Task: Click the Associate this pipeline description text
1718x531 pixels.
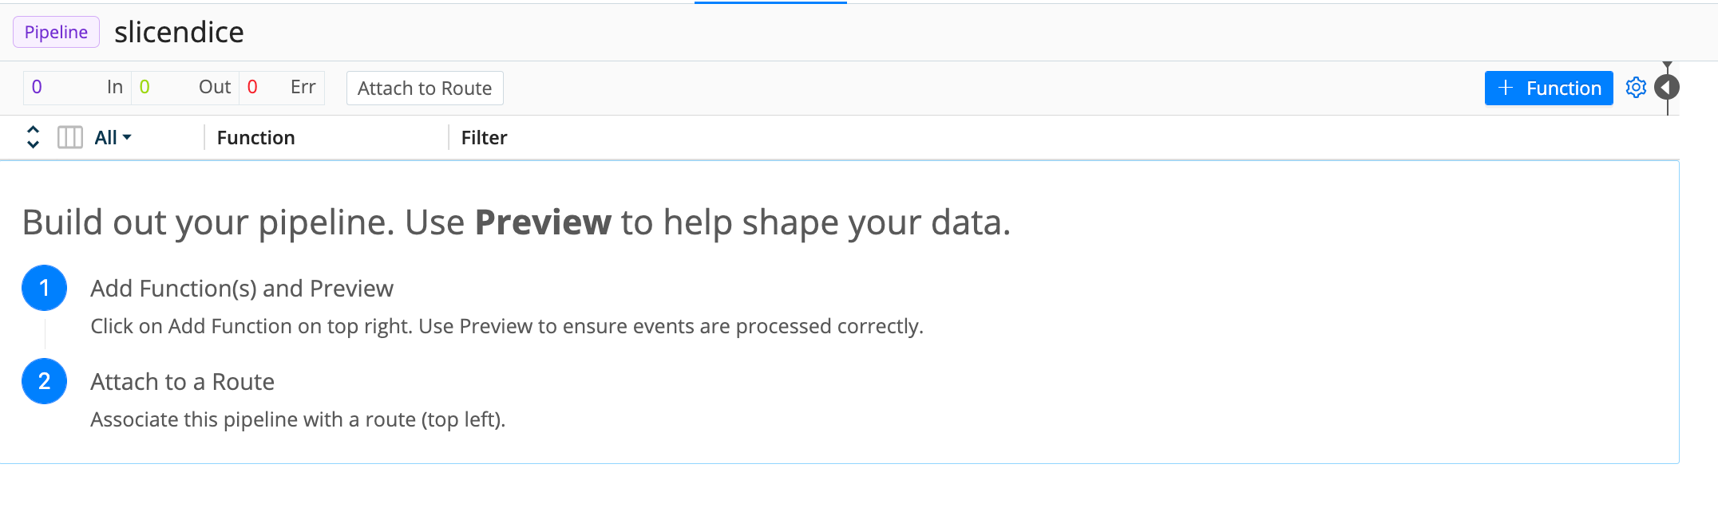Action: point(298,419)
